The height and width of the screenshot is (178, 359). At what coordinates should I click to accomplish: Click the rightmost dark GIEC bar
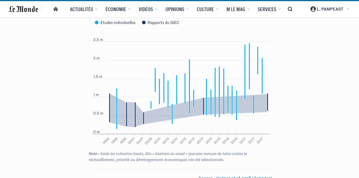(267, 102)
